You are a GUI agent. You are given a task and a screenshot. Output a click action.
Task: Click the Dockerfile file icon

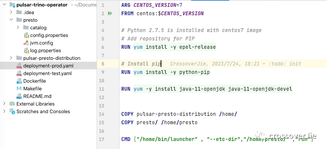pos(19,81)
